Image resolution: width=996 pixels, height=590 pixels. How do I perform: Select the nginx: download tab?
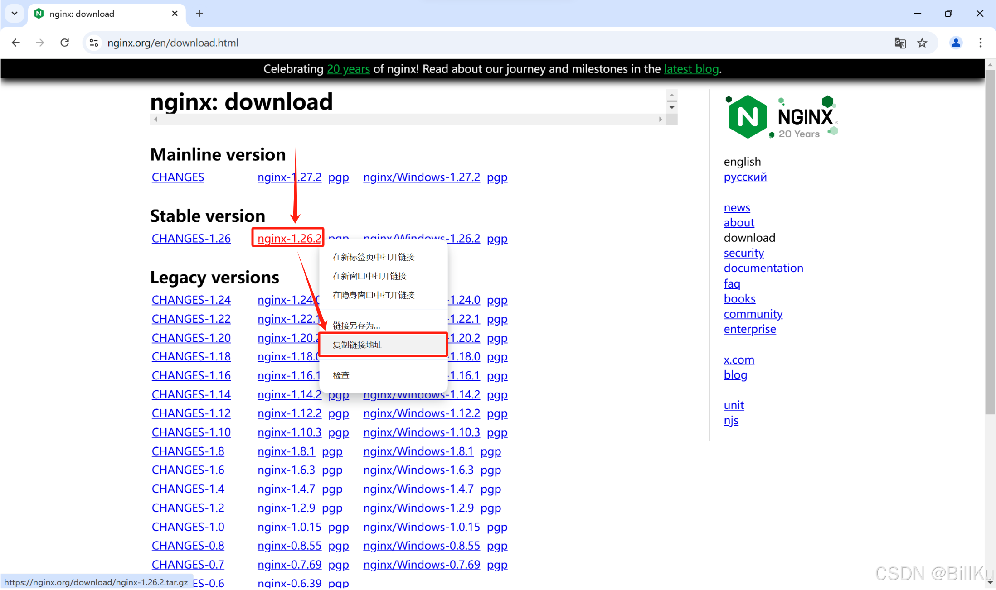tap(107, 14)
